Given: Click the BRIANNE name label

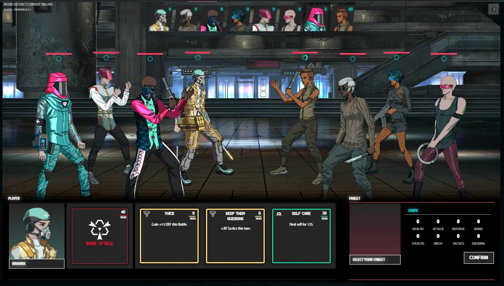Looking at the screenshot, I should click(x=36, y=264).
